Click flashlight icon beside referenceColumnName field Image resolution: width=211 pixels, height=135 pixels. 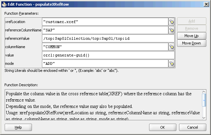pos(172,30)
